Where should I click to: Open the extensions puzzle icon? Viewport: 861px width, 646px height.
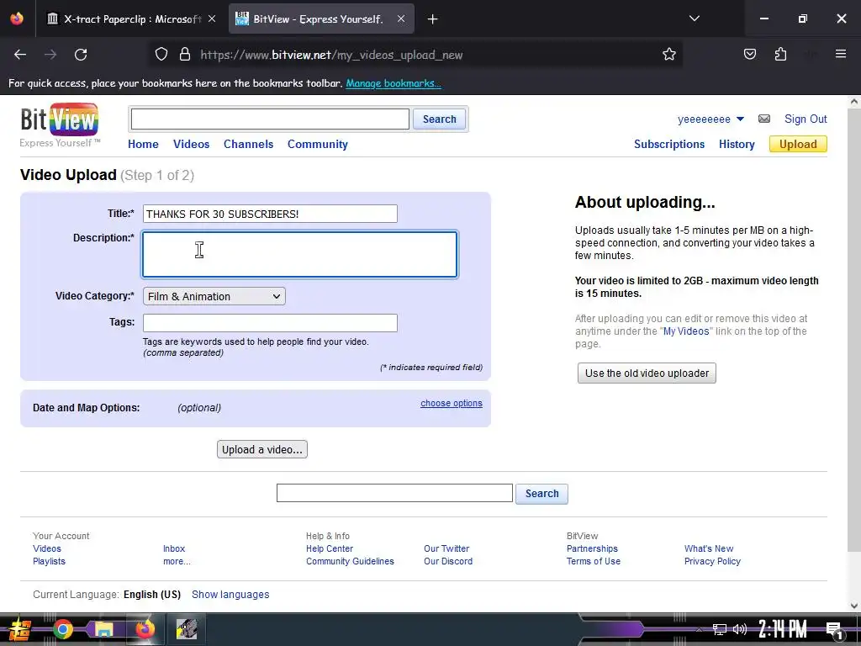[x=780, y=55]
